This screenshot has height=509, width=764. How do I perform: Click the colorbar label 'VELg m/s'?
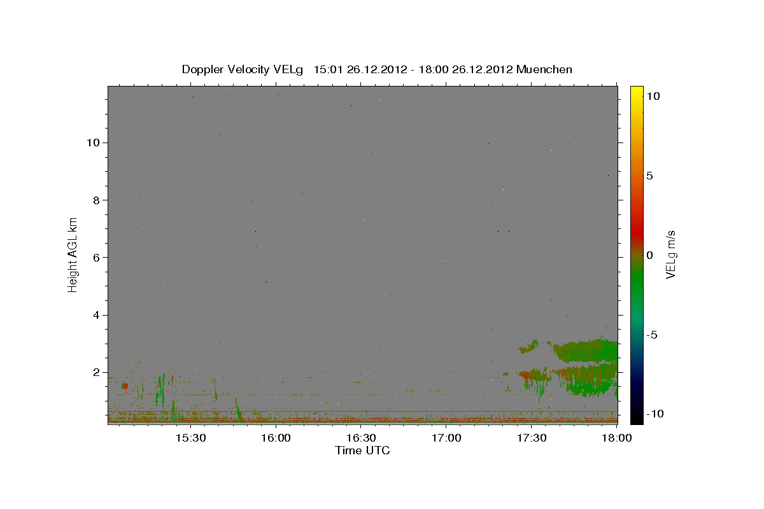coord(670,254)
